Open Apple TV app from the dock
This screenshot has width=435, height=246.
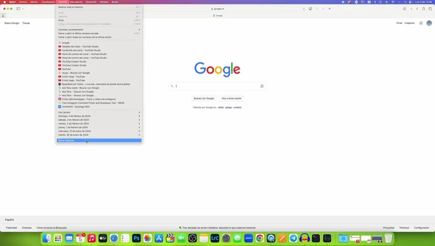[x=103, y=238]
